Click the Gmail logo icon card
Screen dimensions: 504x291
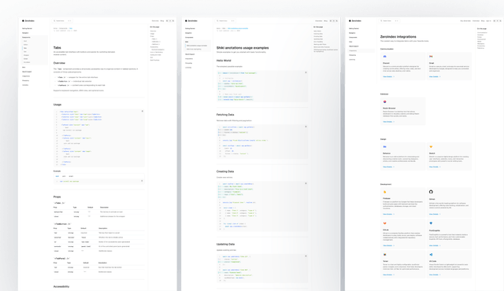(431, 57)
